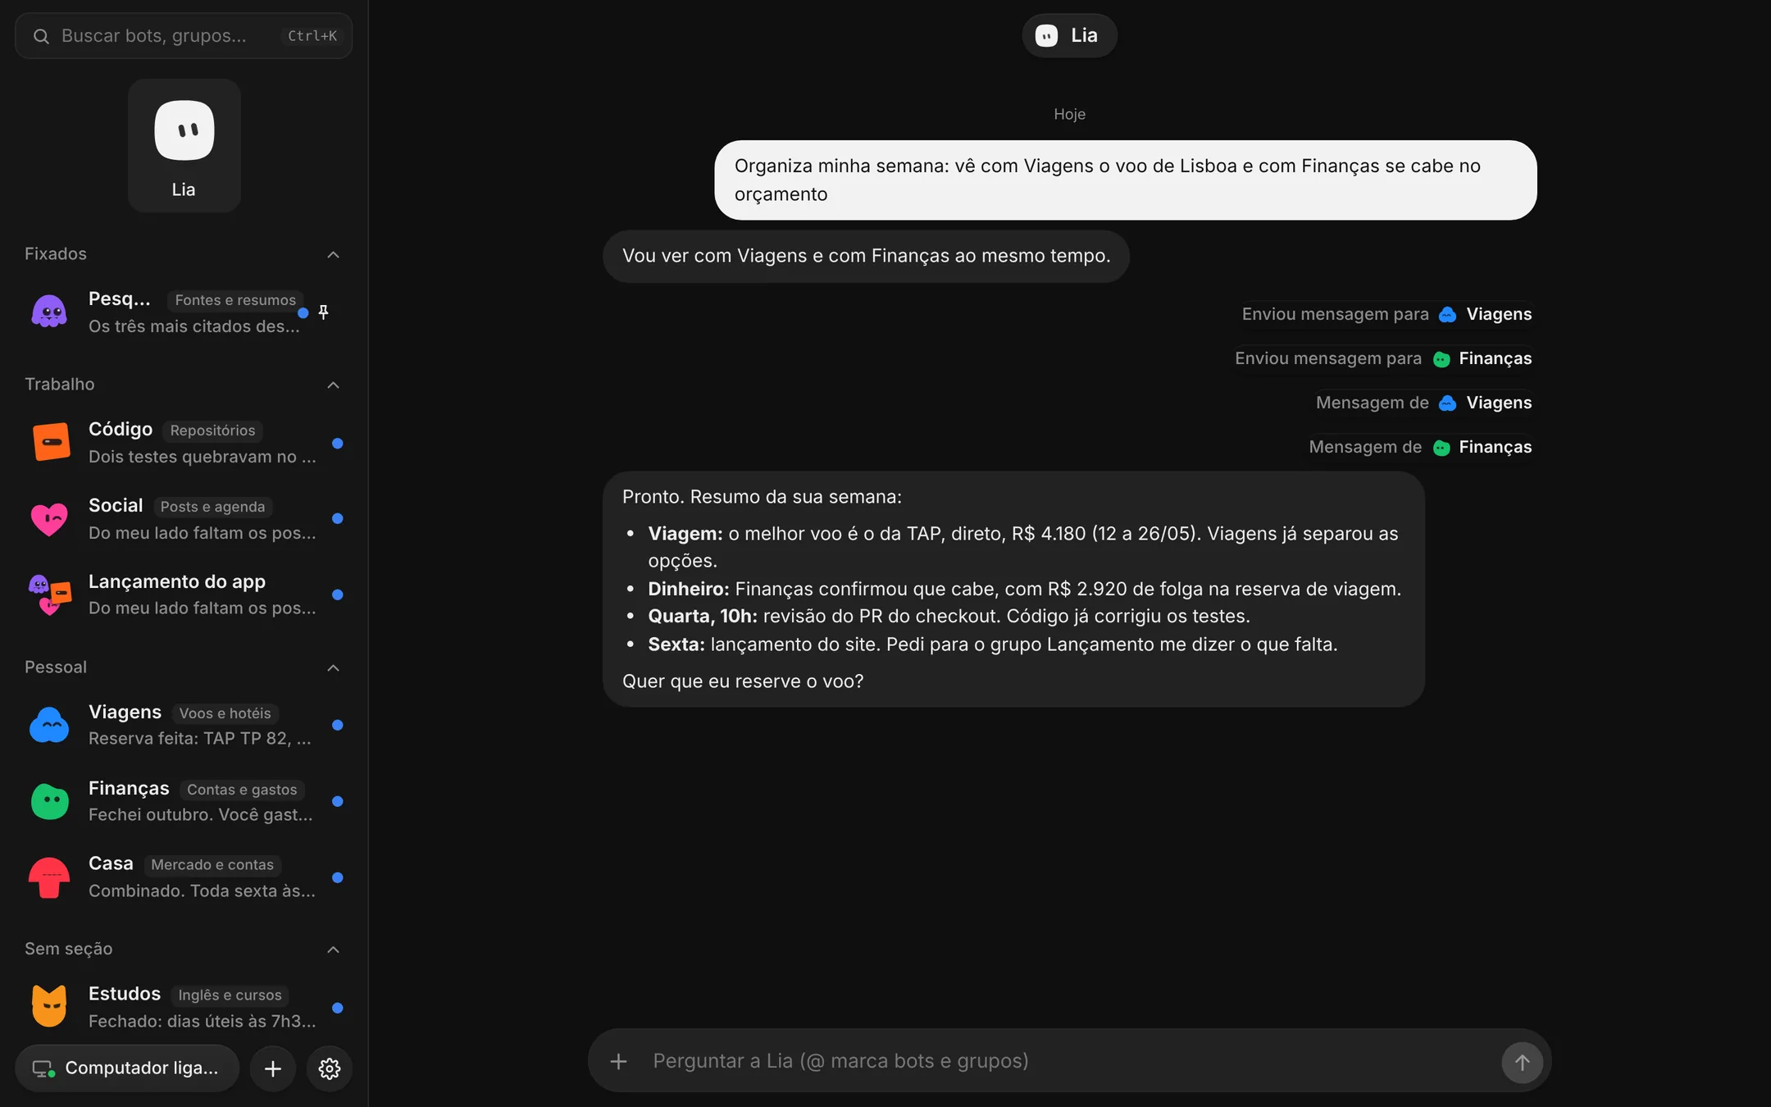Open 'Mensagem de Viagens' entry
The width and height of the screenshot is (1771, 1107).
coord(1423,403)
